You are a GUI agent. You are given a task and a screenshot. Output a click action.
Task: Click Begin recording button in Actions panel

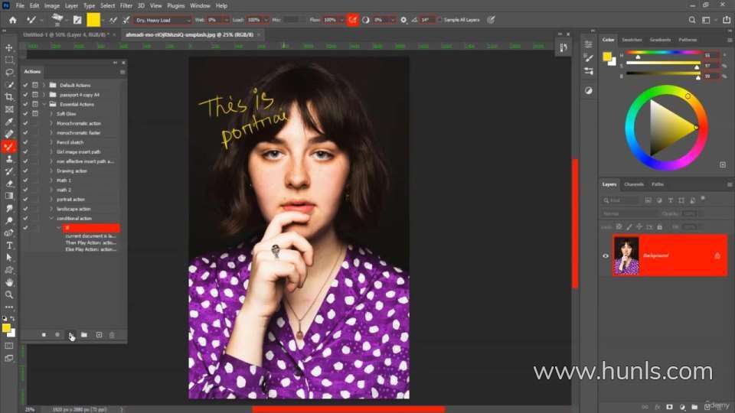pos(57,335)
